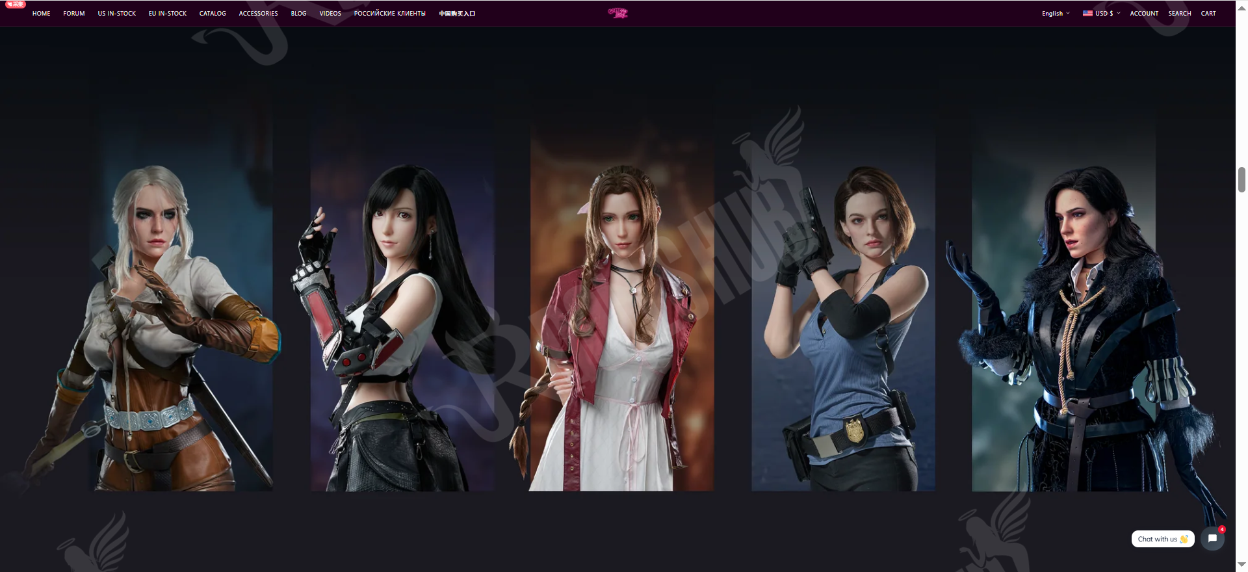Click the pink site logo
This screenshot has height=572, width=1248.
pyautogui.click(x=617, y=13)
